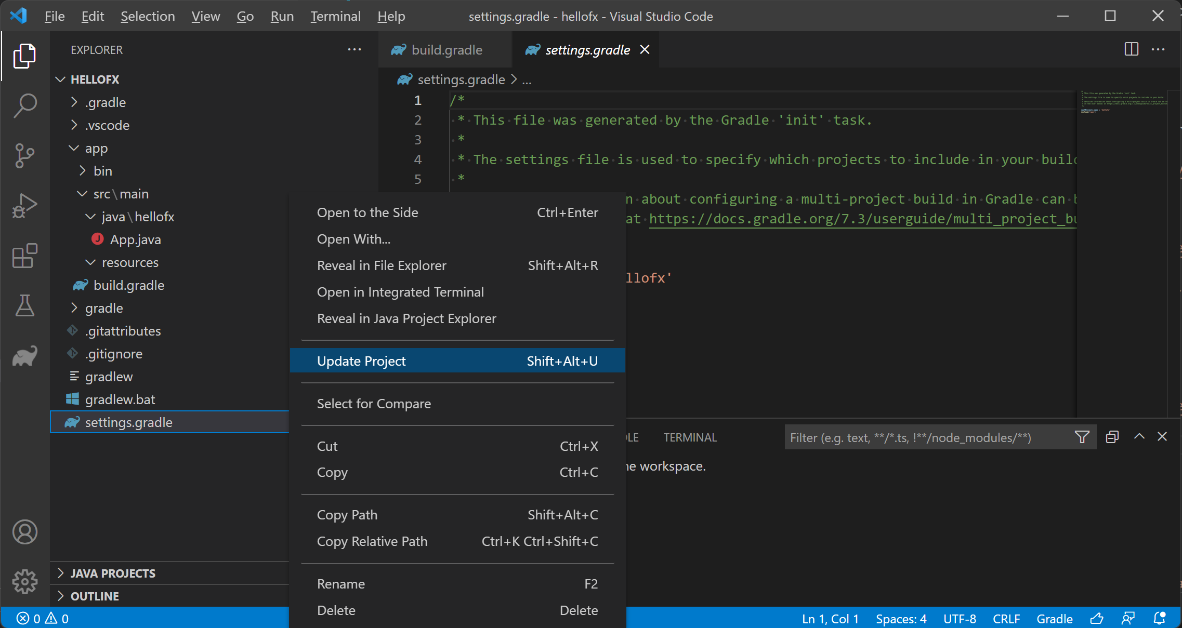The height and width of the screenshot is (628, 1182).
Task: Open the Search view in activity bar
Action: [x=24, y=105]
